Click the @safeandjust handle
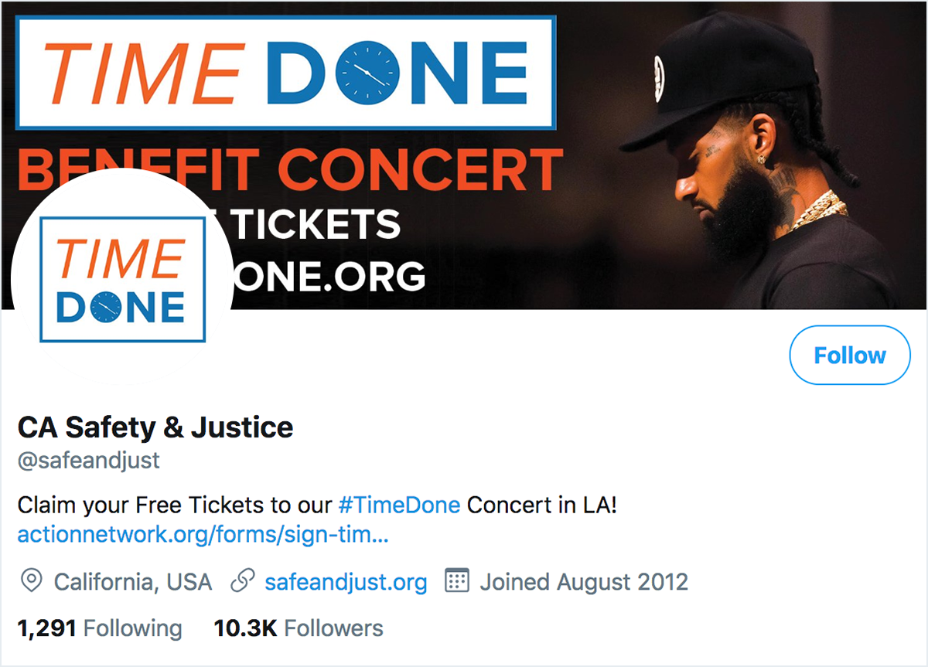 [x=88, y=461]
